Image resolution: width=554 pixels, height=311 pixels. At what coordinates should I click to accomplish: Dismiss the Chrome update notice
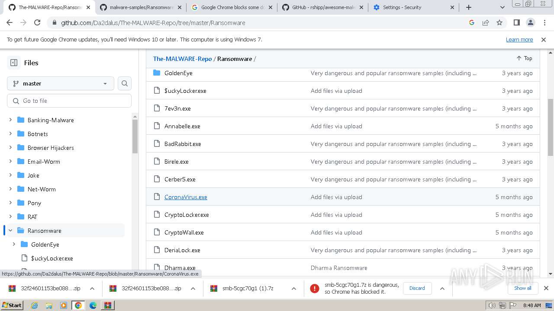tap(544, 39)
